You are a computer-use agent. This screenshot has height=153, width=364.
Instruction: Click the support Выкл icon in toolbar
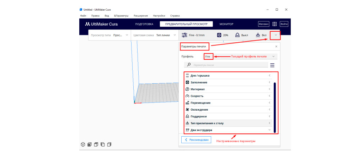click(237, 35)
